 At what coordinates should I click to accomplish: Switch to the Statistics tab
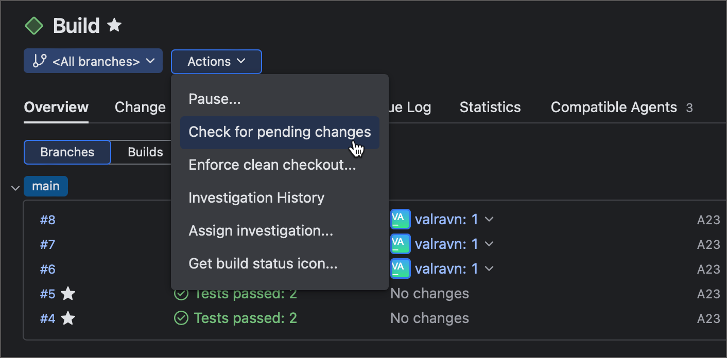tap(490, 107)
